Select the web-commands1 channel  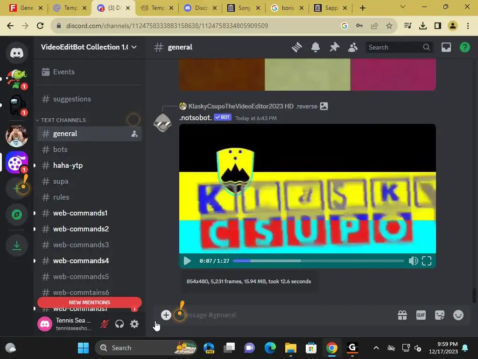[90, 213]
